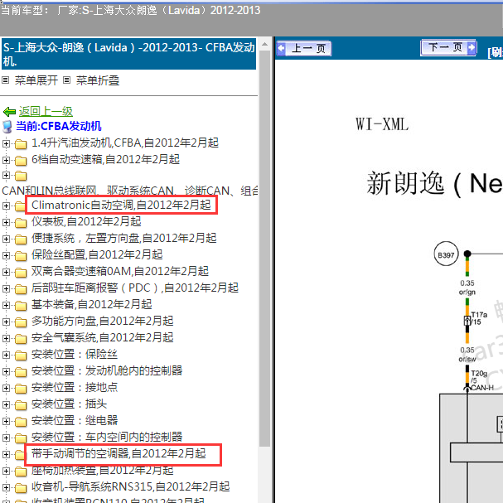Click folder icon of 后部驻车距离报警(PDC)
The width and height of the screenshot is (503, 503).
(21, 289)
